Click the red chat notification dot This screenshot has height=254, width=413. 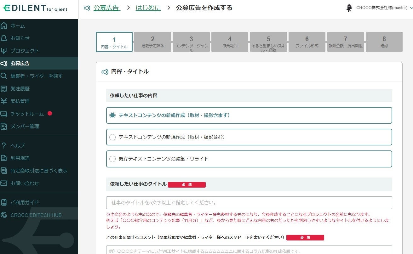click(50, 113)
